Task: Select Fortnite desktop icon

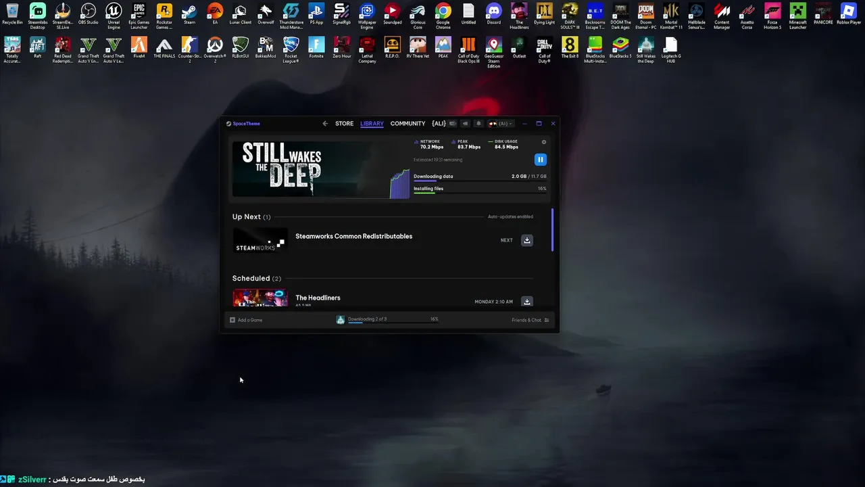Action: (x=316, y=47)
